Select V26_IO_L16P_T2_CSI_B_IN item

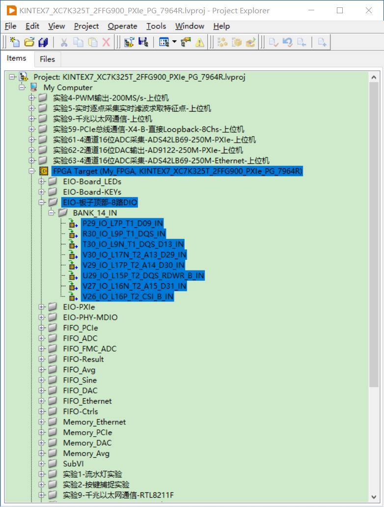point(128,297)
